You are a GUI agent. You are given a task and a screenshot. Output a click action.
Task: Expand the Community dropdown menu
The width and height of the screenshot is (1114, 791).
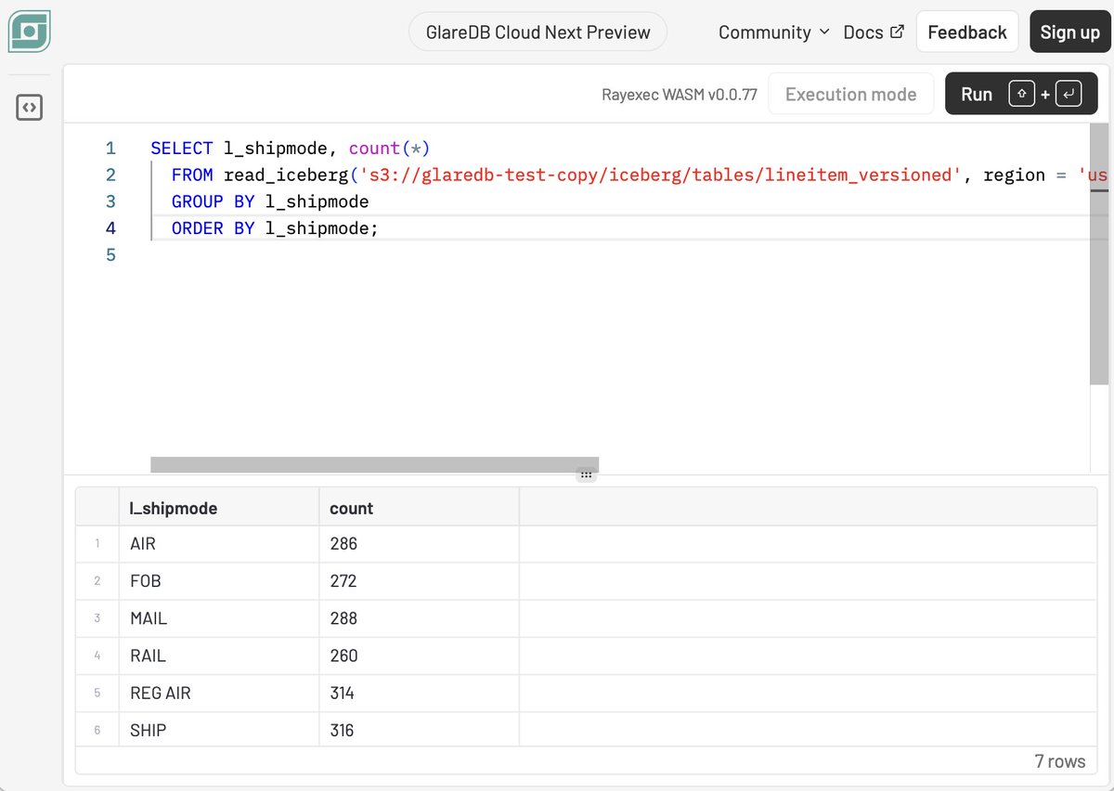[x=773, y=32]
